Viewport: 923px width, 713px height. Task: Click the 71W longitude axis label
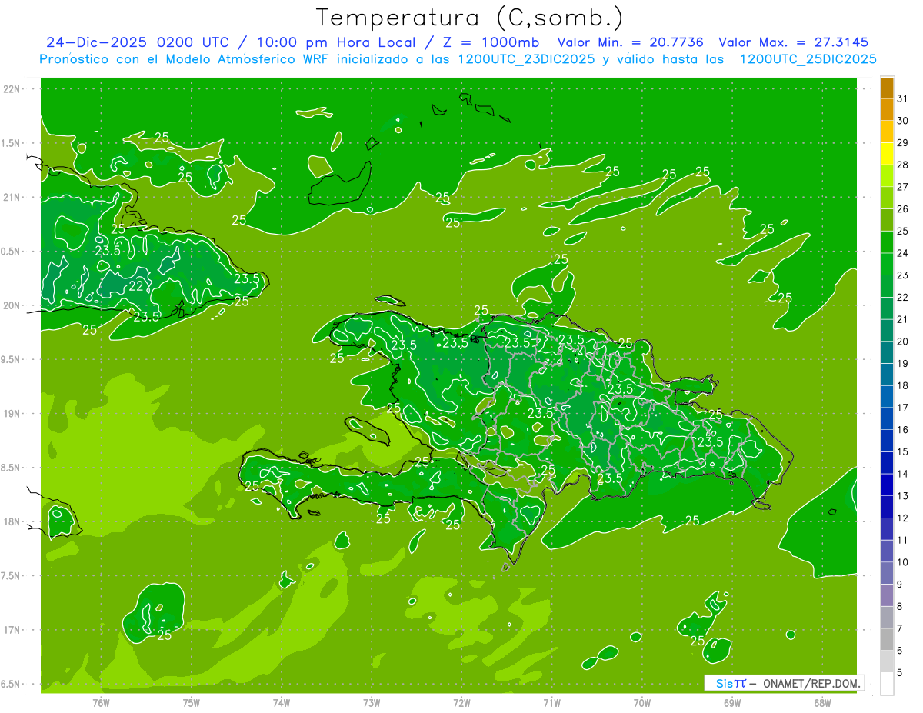tap(551, 703)
